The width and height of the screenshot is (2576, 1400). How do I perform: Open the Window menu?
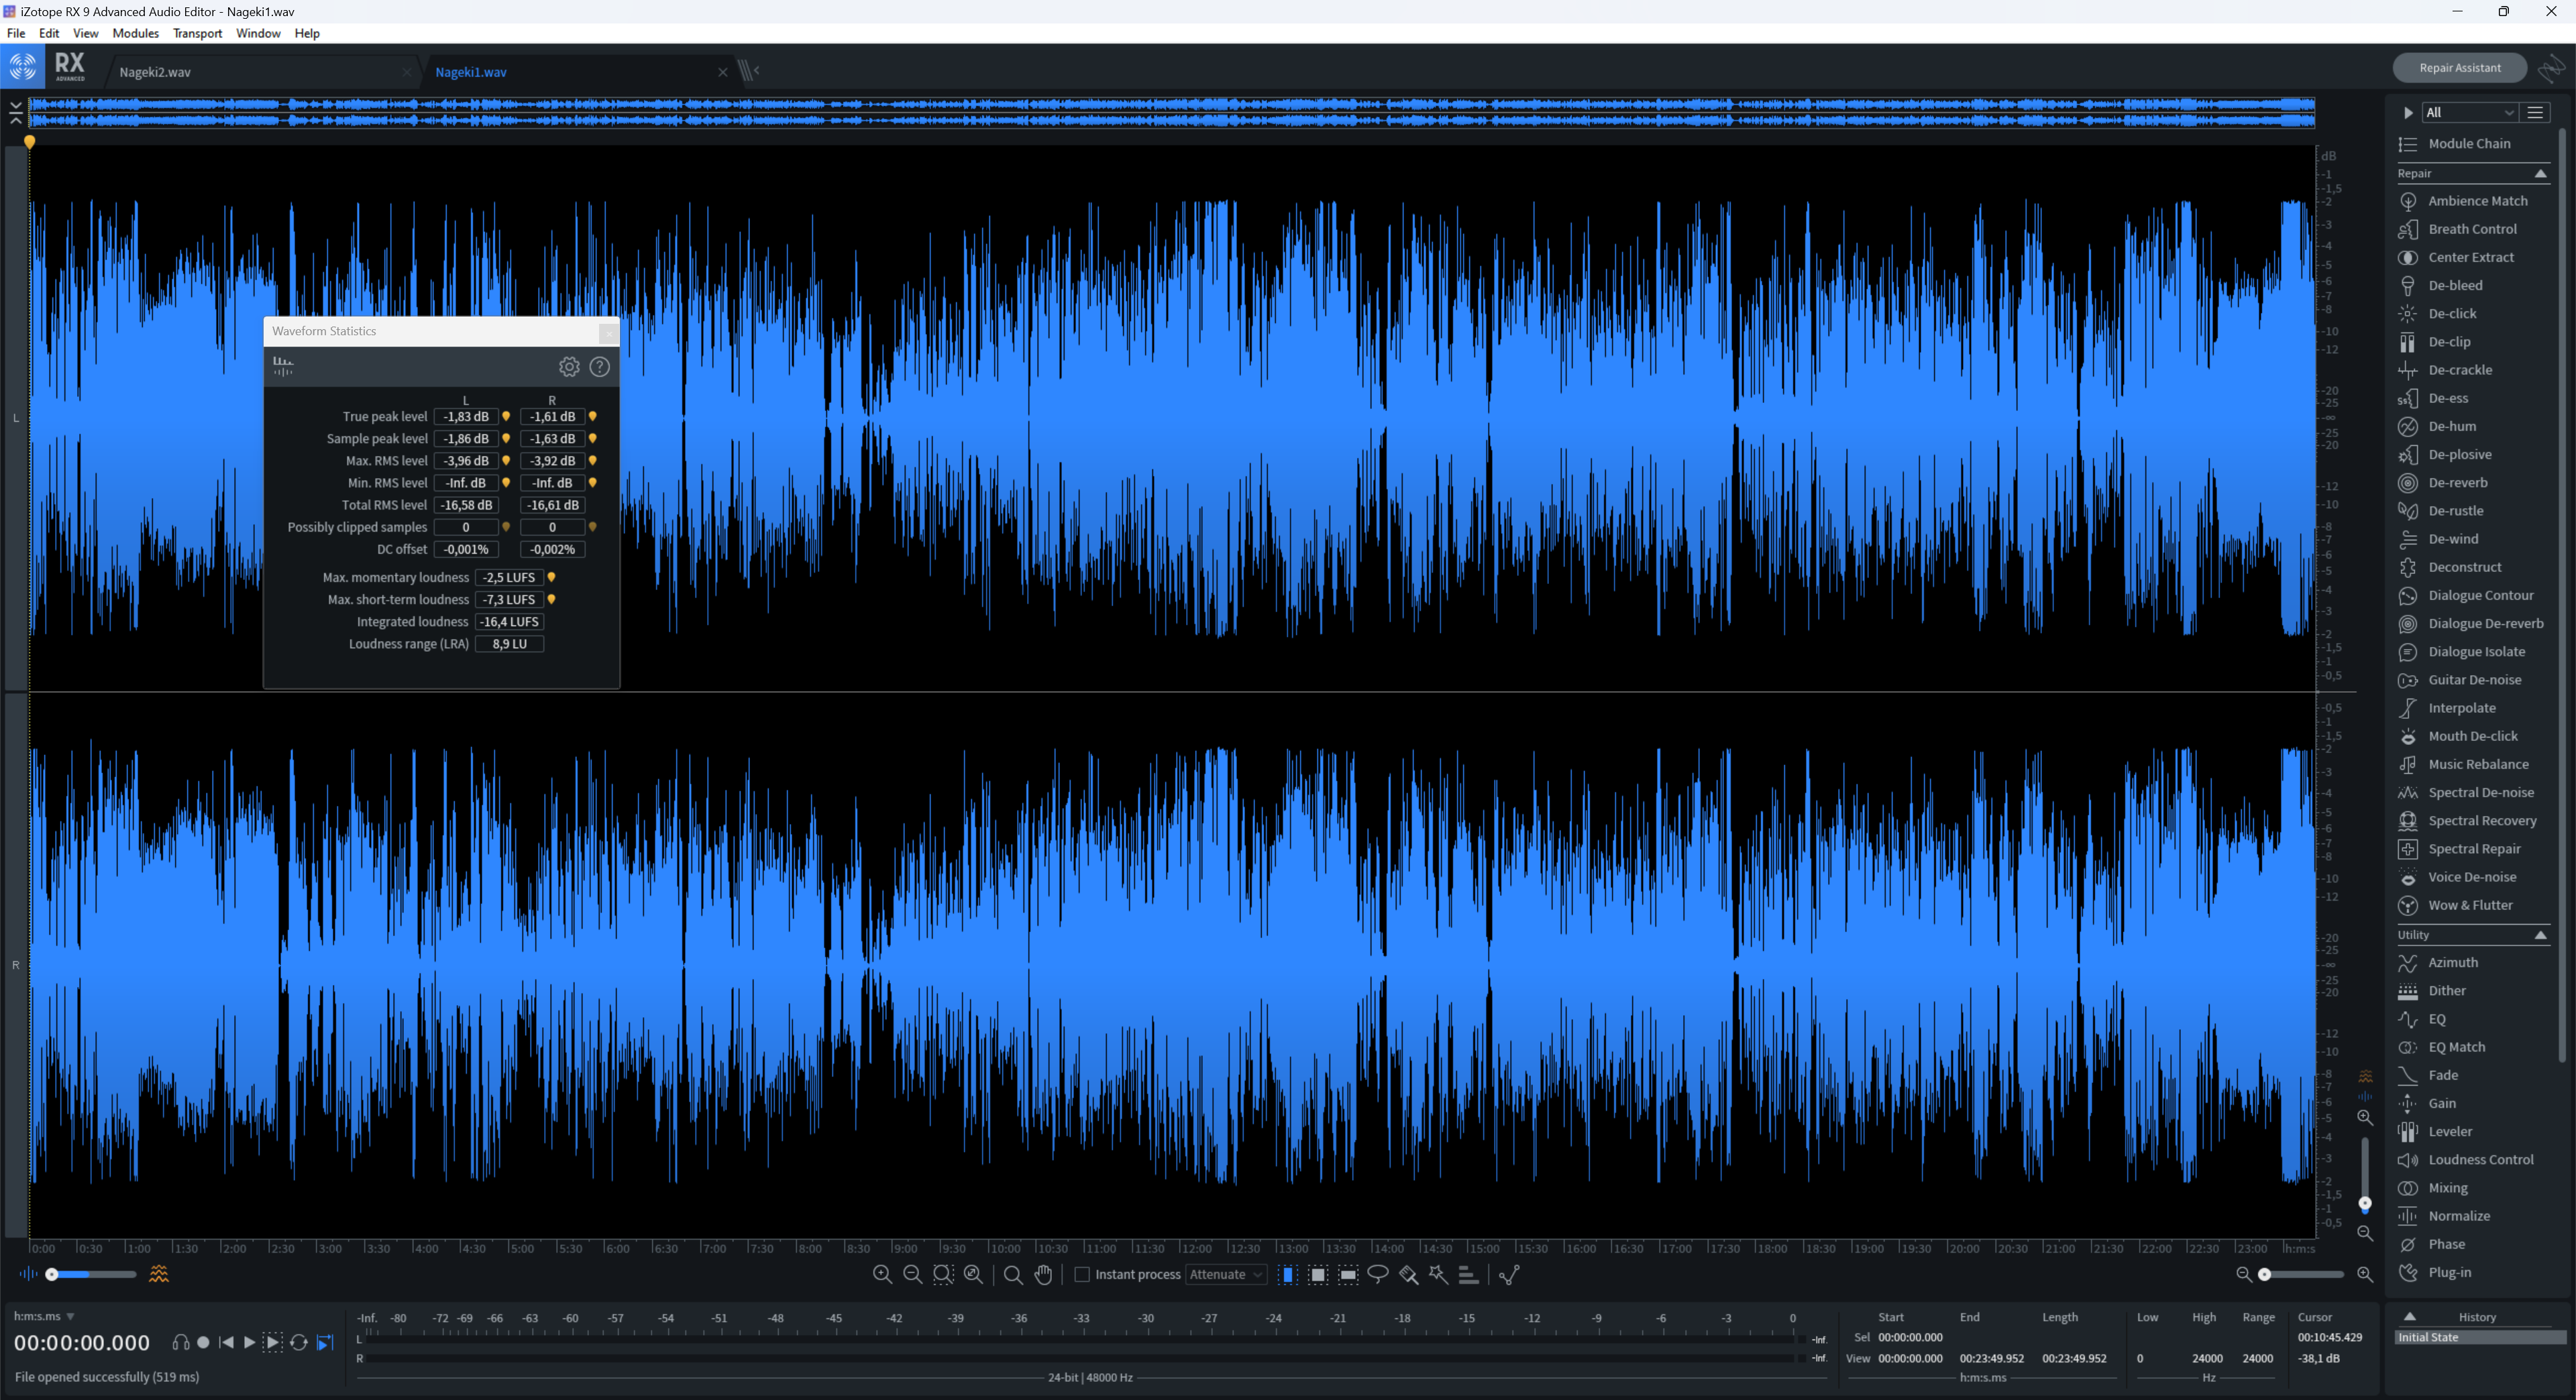pos(258,33)
